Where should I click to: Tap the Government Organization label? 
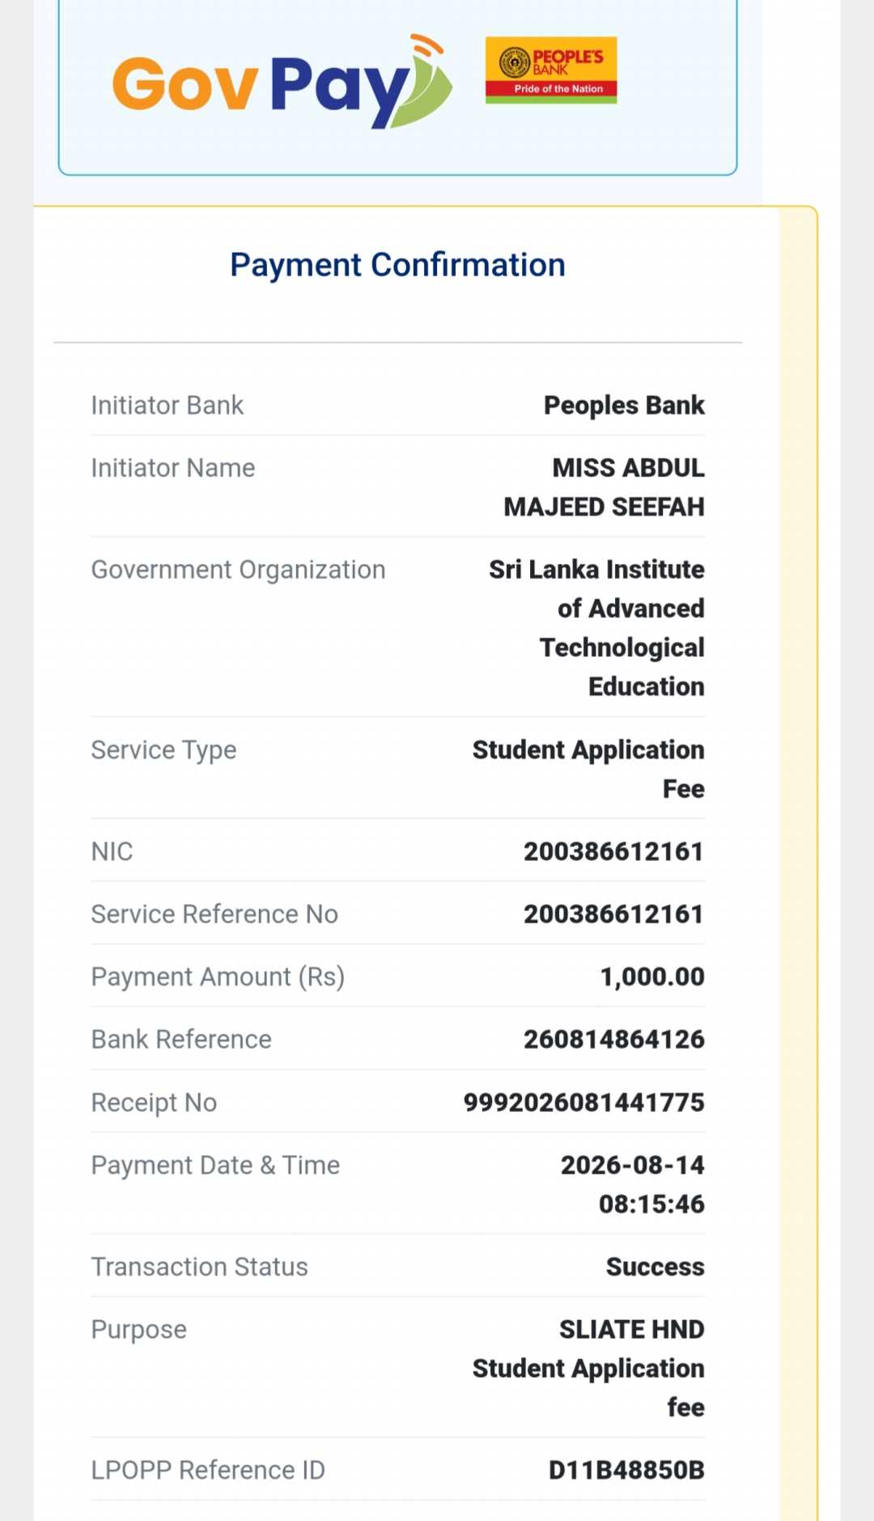[x=238, y=569]
